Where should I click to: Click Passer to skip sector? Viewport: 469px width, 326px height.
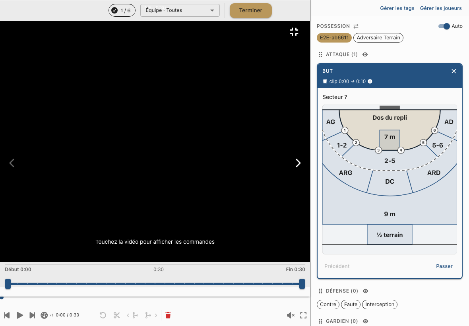pyautogui.click(x=444, y=266)
